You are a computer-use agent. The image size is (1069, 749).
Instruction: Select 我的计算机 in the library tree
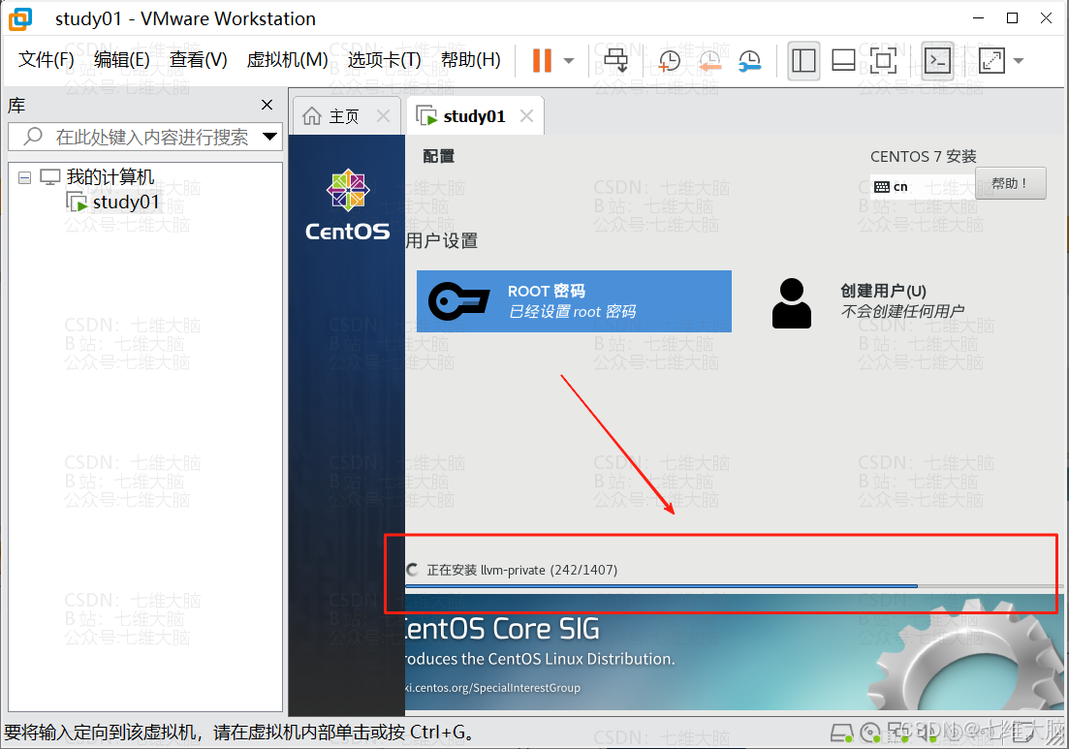click(110, 177)
